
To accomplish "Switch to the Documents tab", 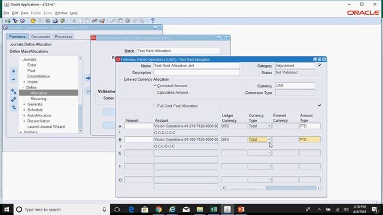I will 40,36.
